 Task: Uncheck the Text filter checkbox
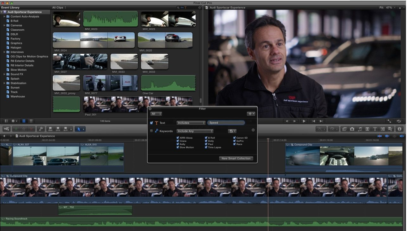[x=152, y=123]
